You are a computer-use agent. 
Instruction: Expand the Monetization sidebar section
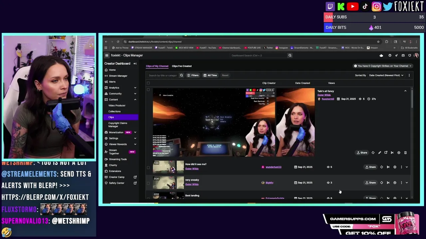(x=135, y=132)
